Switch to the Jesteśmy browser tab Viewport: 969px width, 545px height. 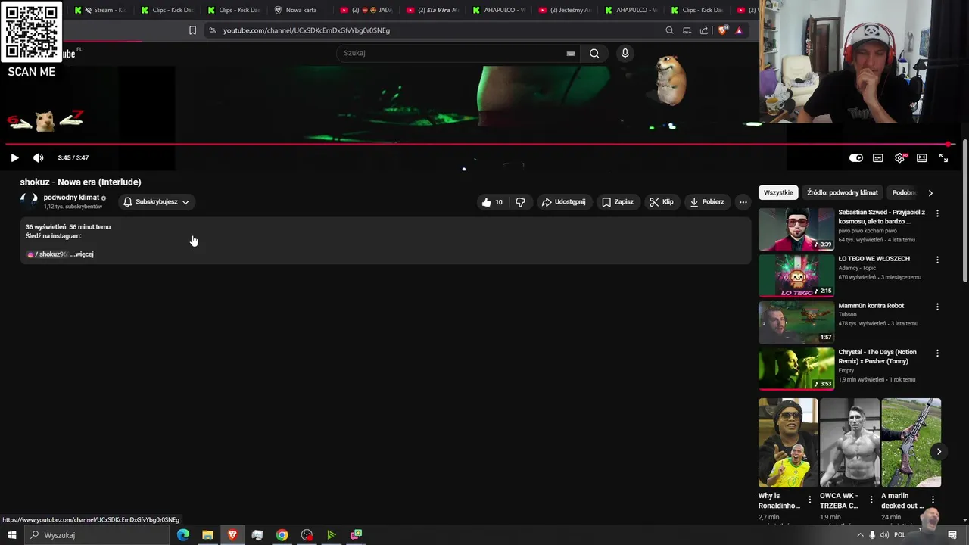coord(564,10)
